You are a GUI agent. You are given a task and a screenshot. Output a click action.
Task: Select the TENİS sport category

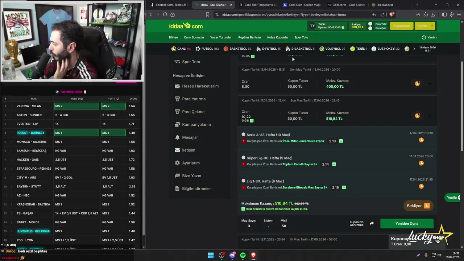pos(359,49)
